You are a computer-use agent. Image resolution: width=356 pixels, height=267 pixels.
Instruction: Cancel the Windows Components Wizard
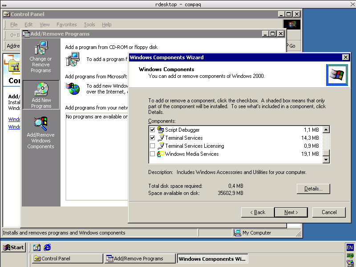tap(329, 212)
